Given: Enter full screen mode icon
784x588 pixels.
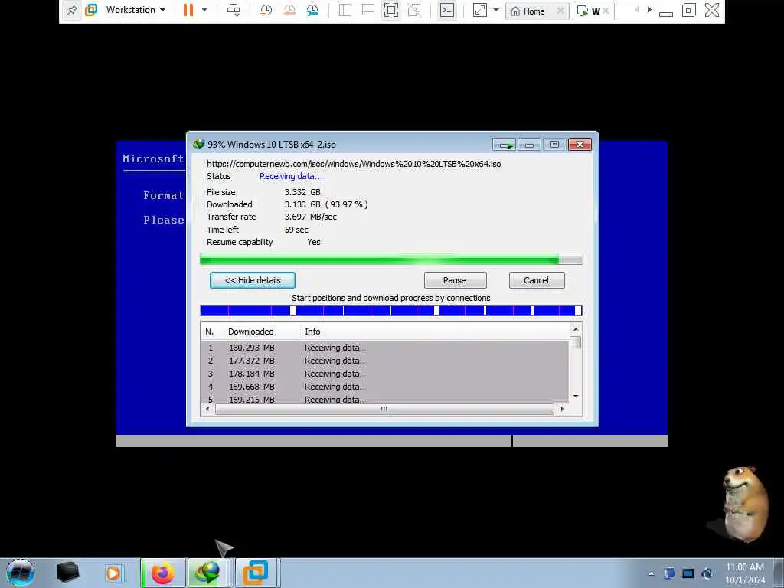Looking at the screenshot, I should (x=391, y=10).
